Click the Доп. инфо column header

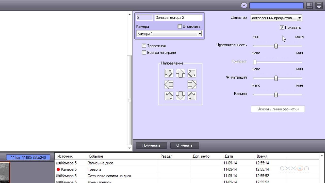pos(201,156)
